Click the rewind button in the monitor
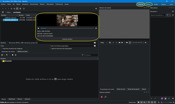This screenshot has height=104, width=175. pyautogui.click(x=119, y=43)
